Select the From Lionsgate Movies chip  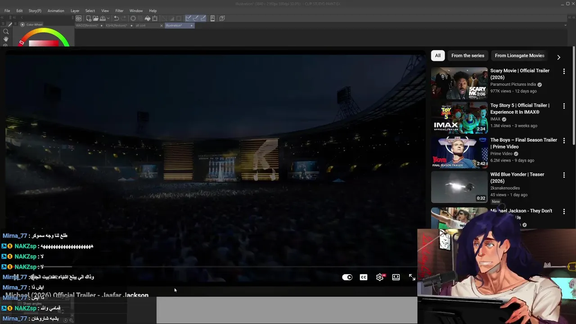point(520,55)
